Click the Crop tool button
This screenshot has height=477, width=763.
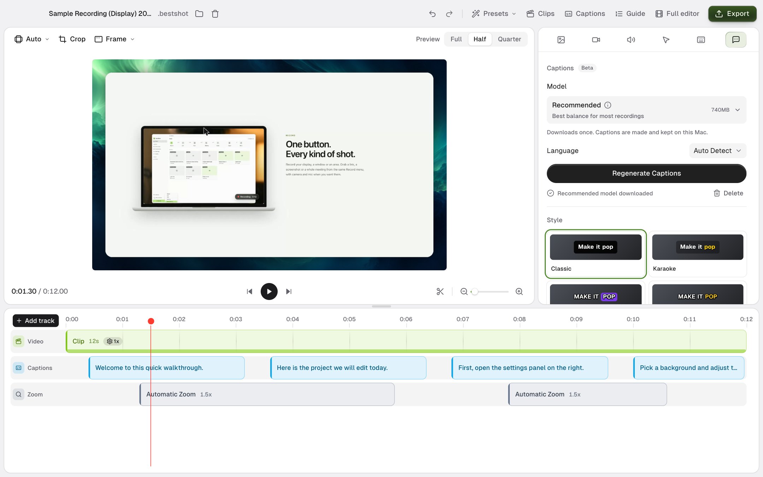click(72, 39)
